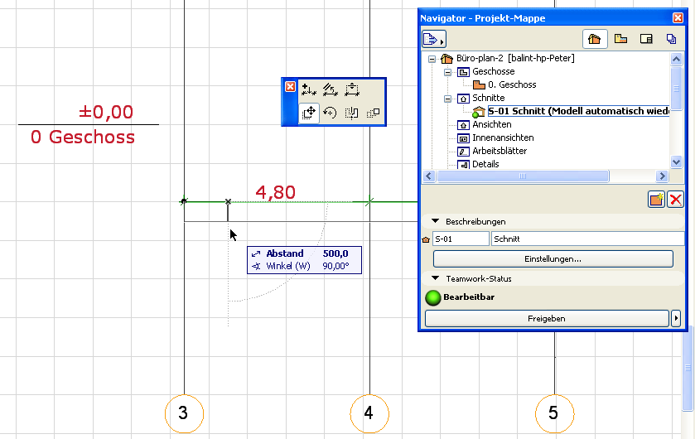The width and height of the screenshot is (695, 439).
Task: Open Einstellungen... dialog
Action: [553, 258]
